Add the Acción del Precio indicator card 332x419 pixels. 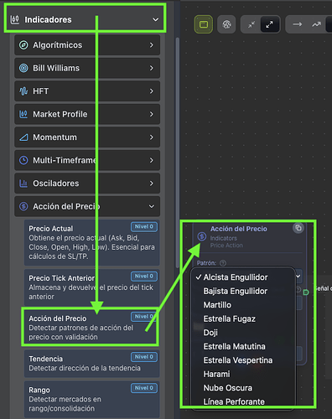[x=90, y=328]
